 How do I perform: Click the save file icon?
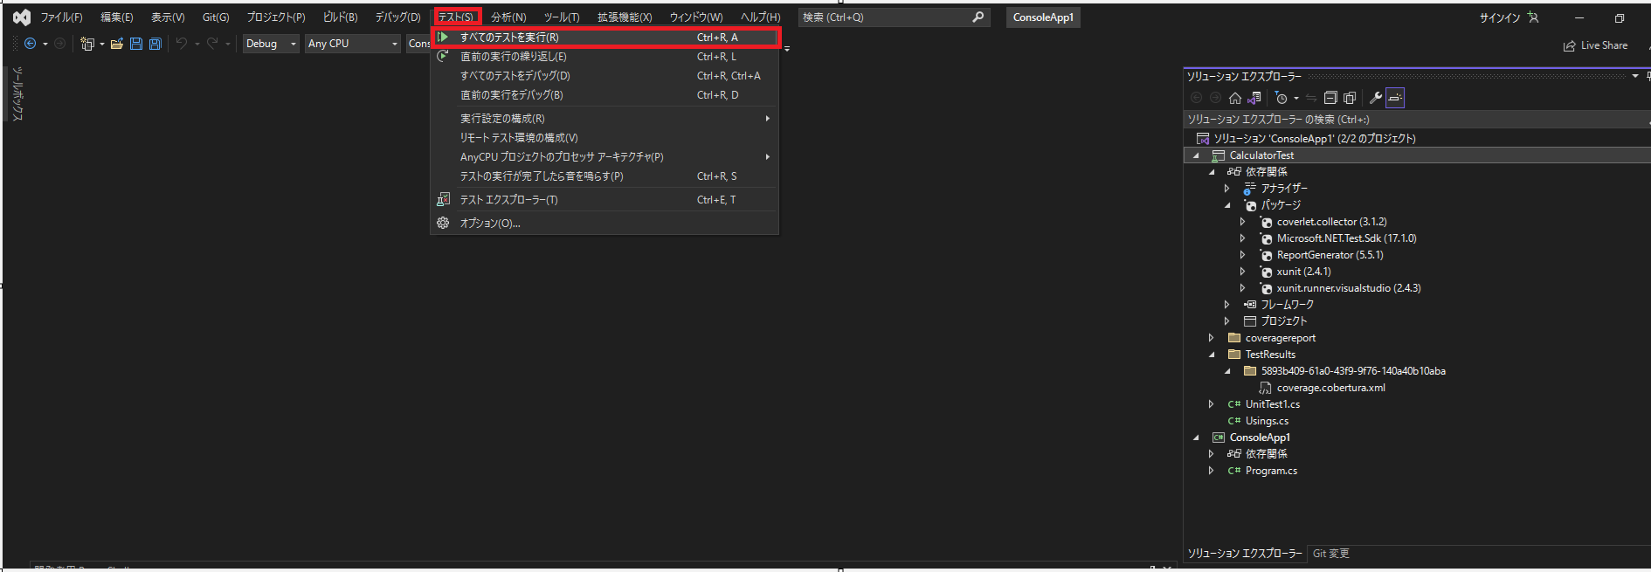tap(136, 44)
